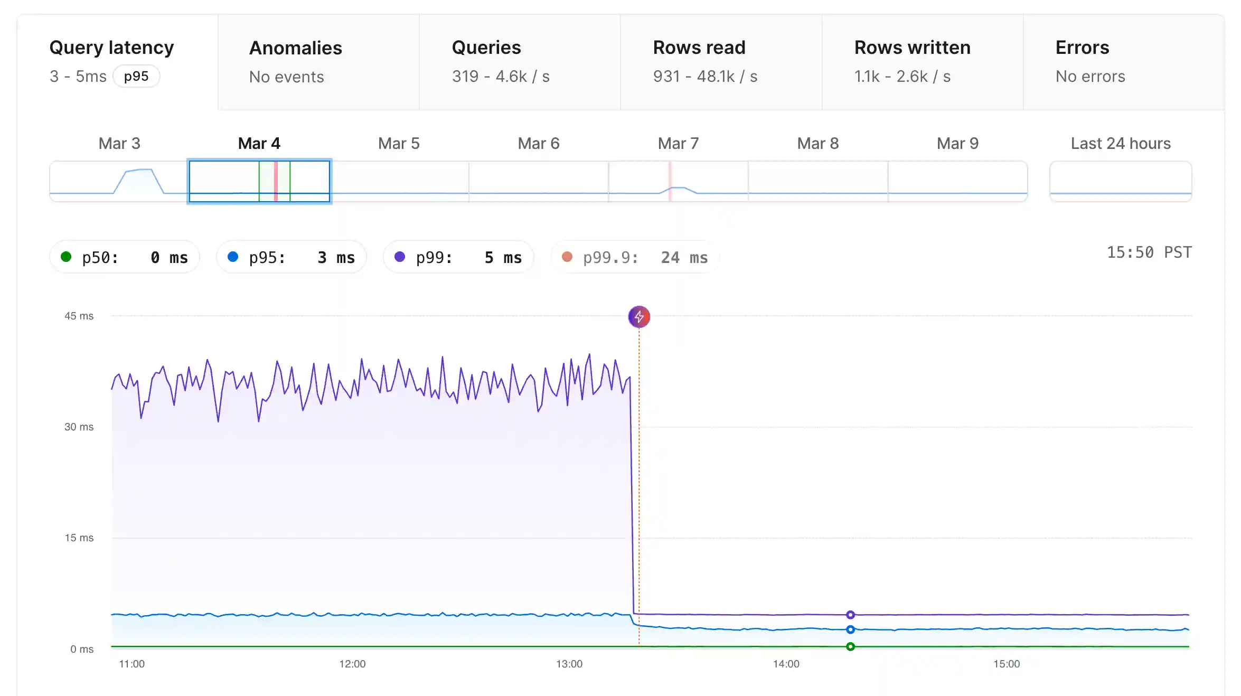Toggle the p95 series off in the legend
This screenshot has height=696, width=1241.
tap(291, 257)
